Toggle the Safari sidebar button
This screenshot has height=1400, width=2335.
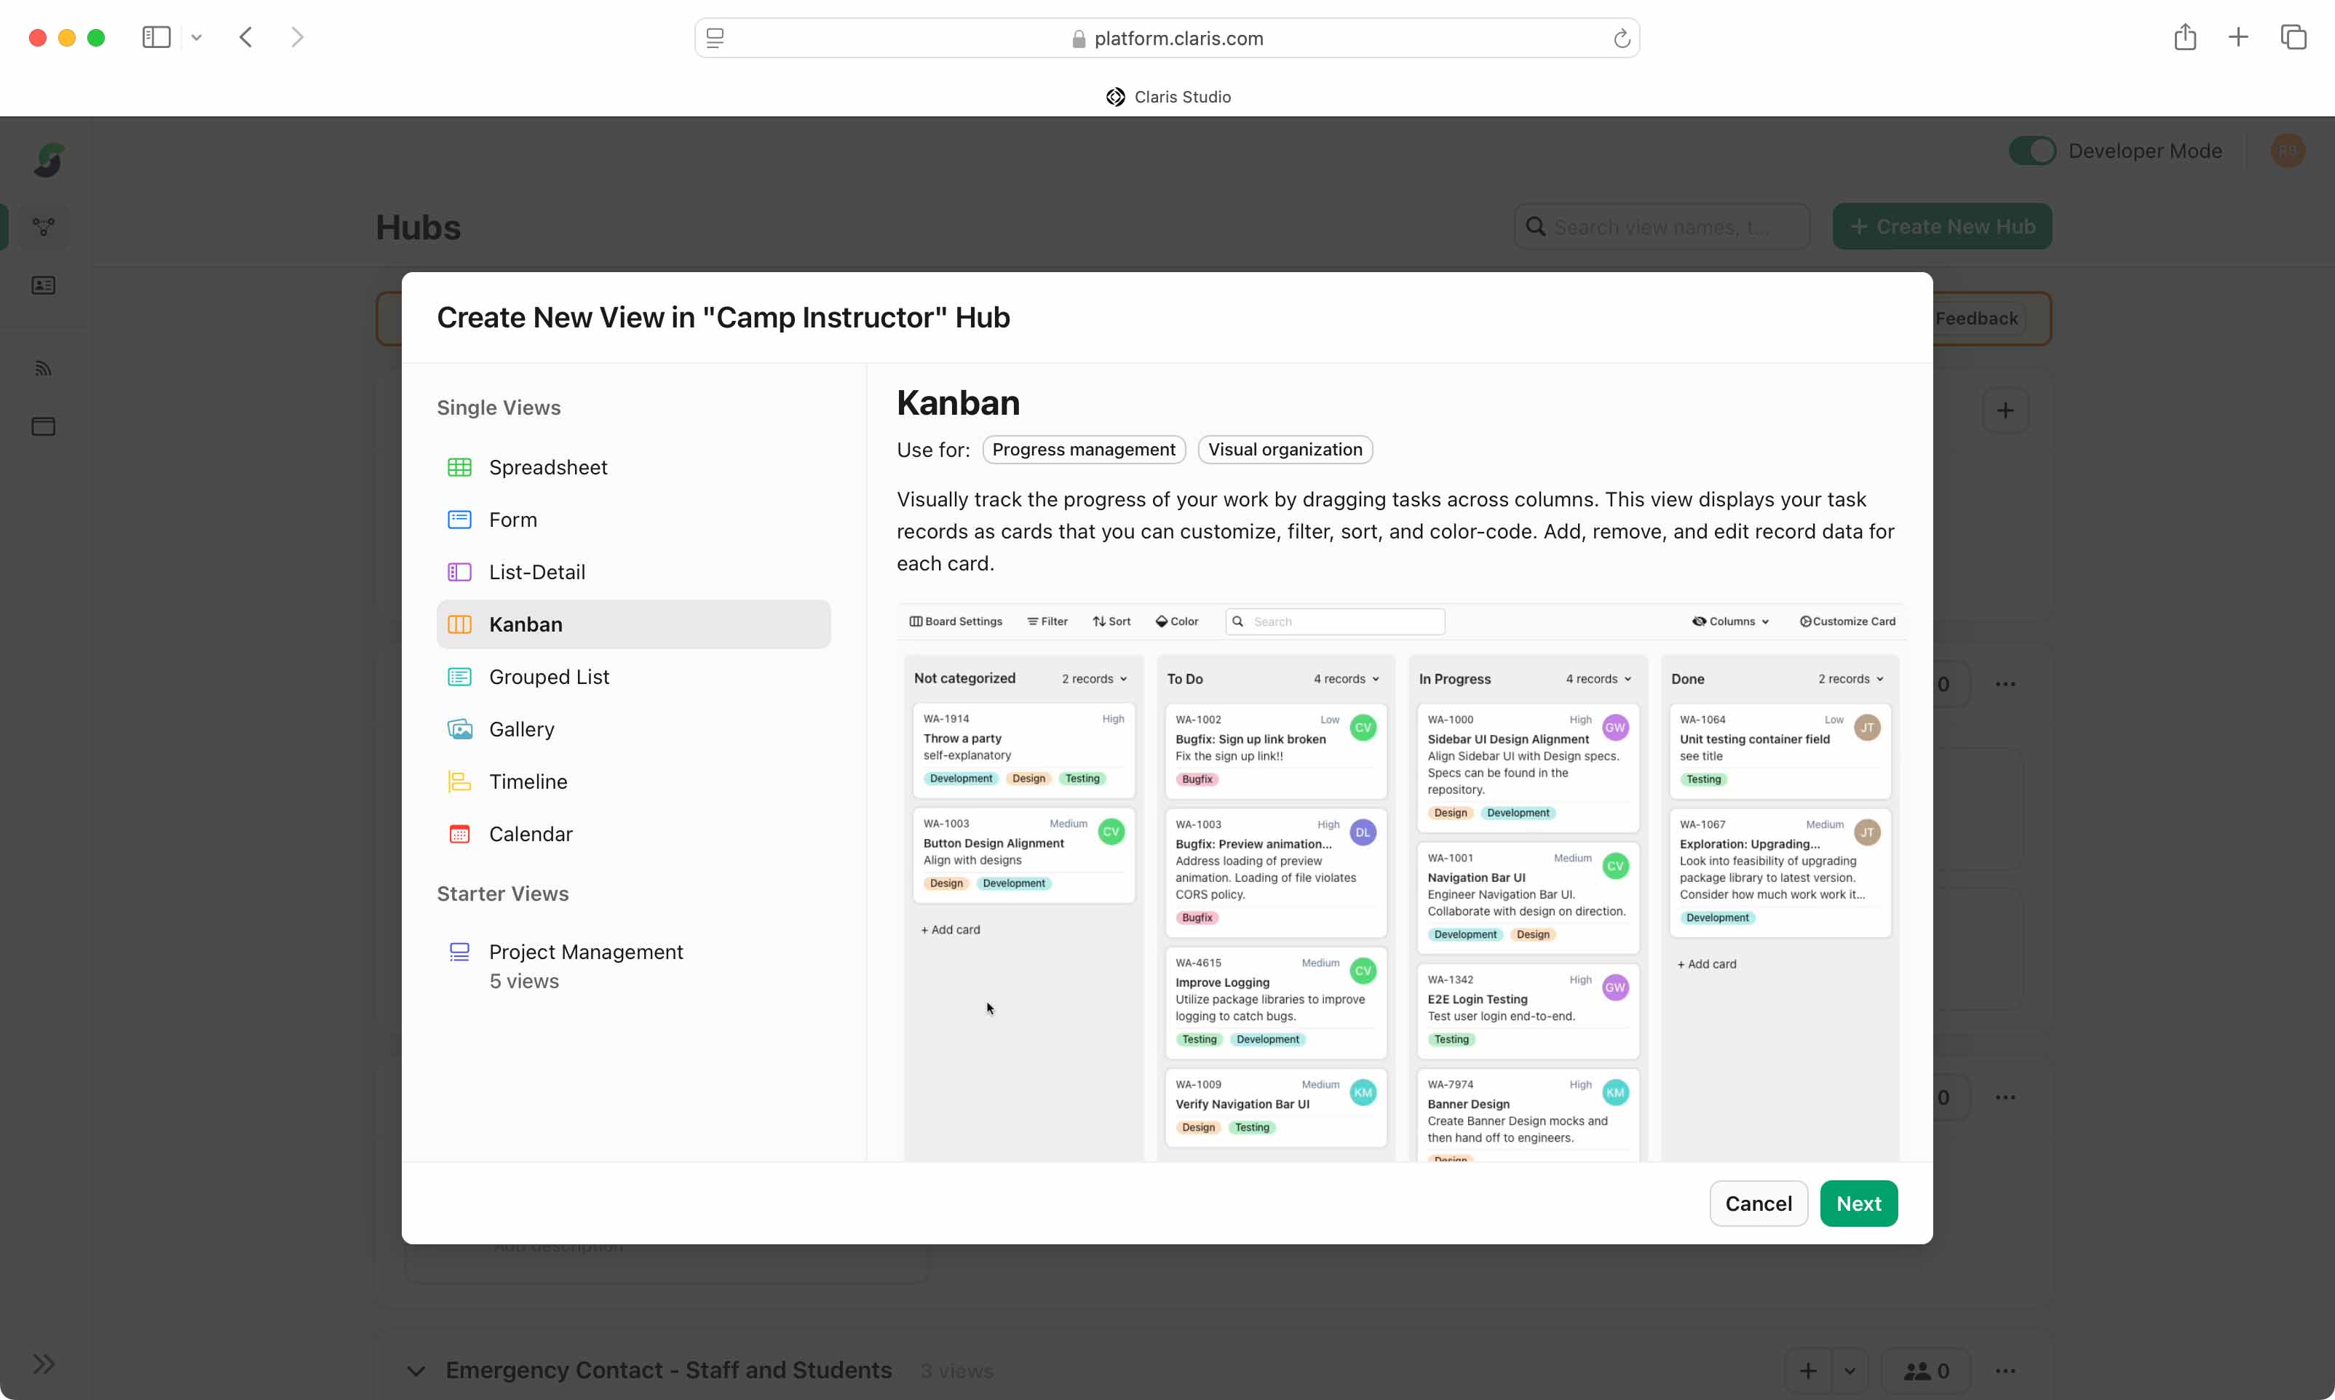point(156,38)
